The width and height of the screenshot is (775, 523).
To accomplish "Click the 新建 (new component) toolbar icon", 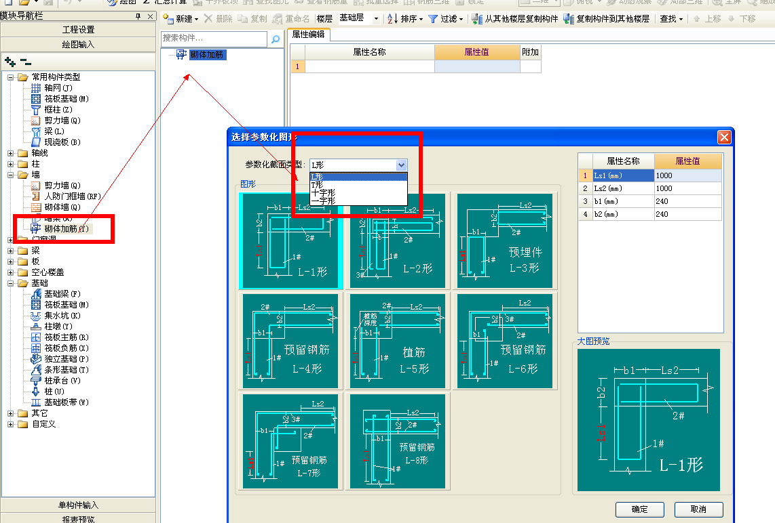I will click(x=168, y=19).
